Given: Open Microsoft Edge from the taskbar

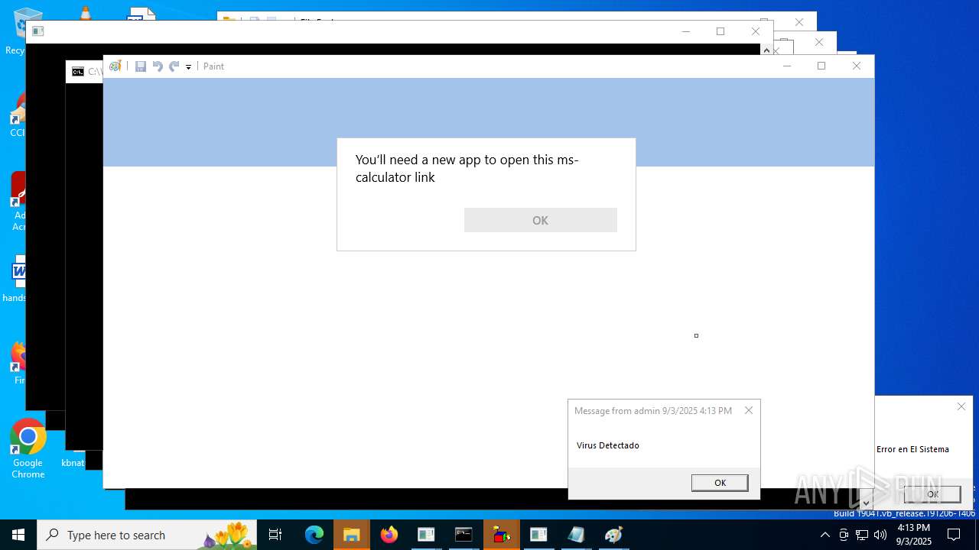Looking at the screenshot, I should (x=314, y=535).
